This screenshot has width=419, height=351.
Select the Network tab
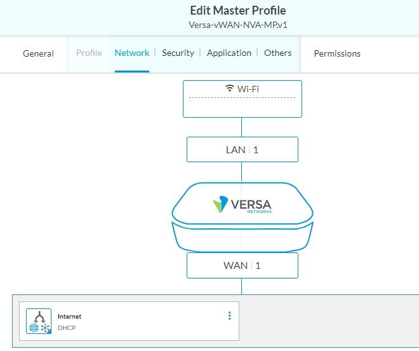[132, 53]
